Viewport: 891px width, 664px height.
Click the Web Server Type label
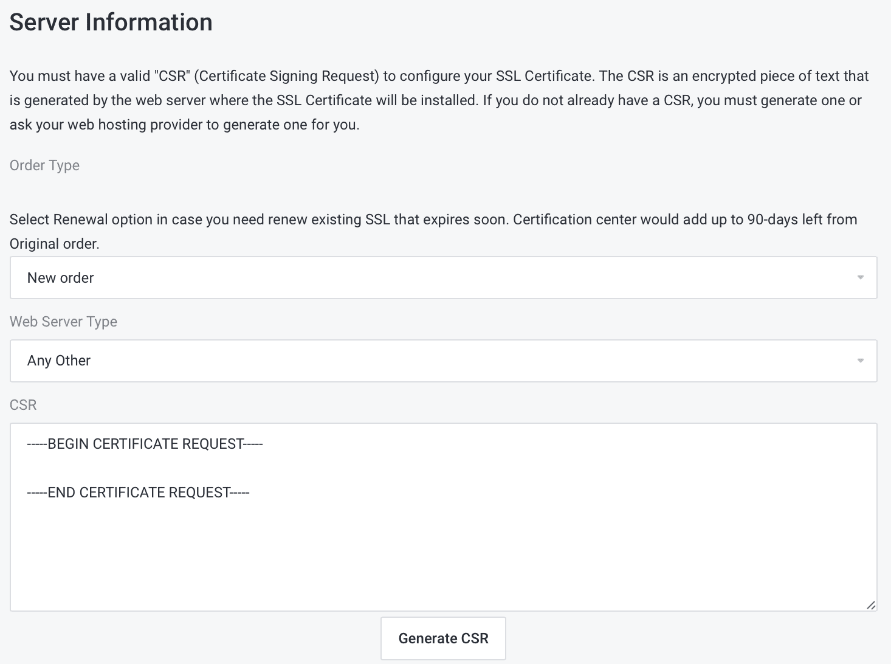click(x=63, y=322)
